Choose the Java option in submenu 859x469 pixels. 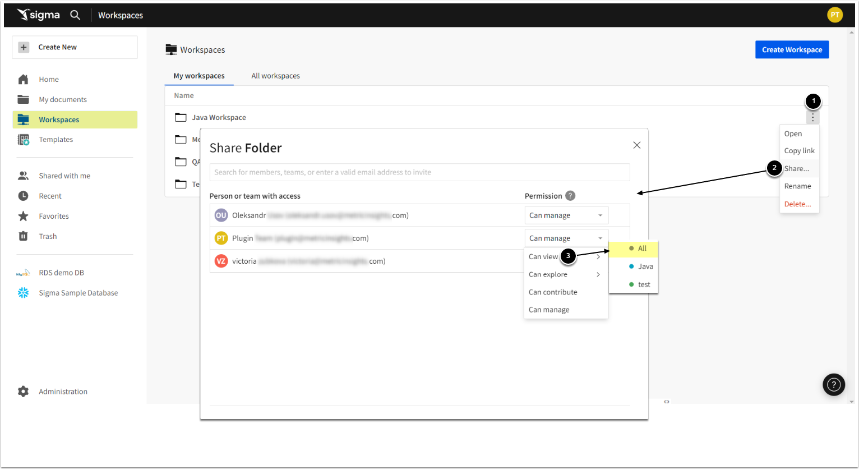click(x=634, y=266)
